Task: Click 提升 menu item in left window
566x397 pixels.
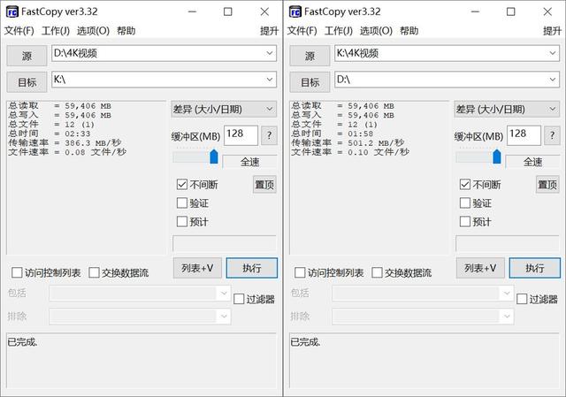Action: (269, 31)
